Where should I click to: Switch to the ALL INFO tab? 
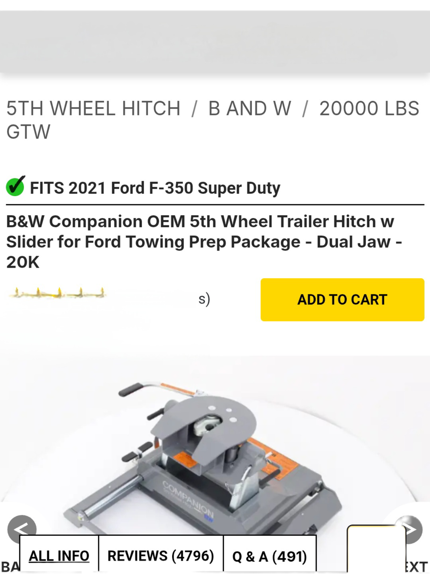click(x=59, y=556)
